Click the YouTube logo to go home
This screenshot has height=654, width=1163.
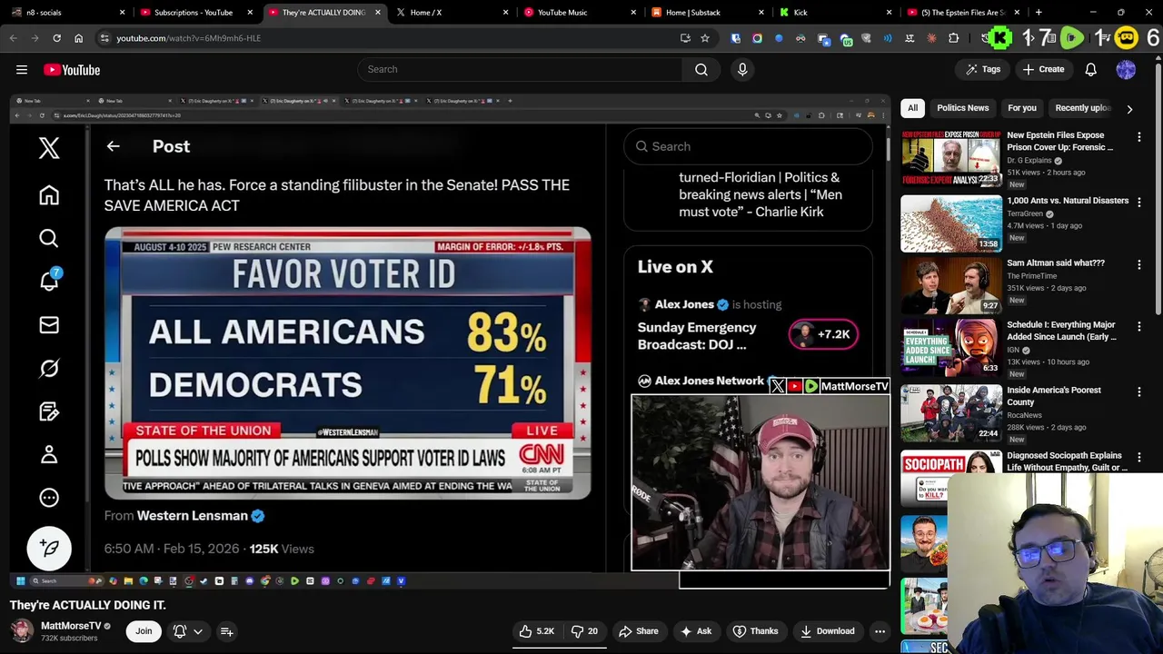click(x=72, y=70)
